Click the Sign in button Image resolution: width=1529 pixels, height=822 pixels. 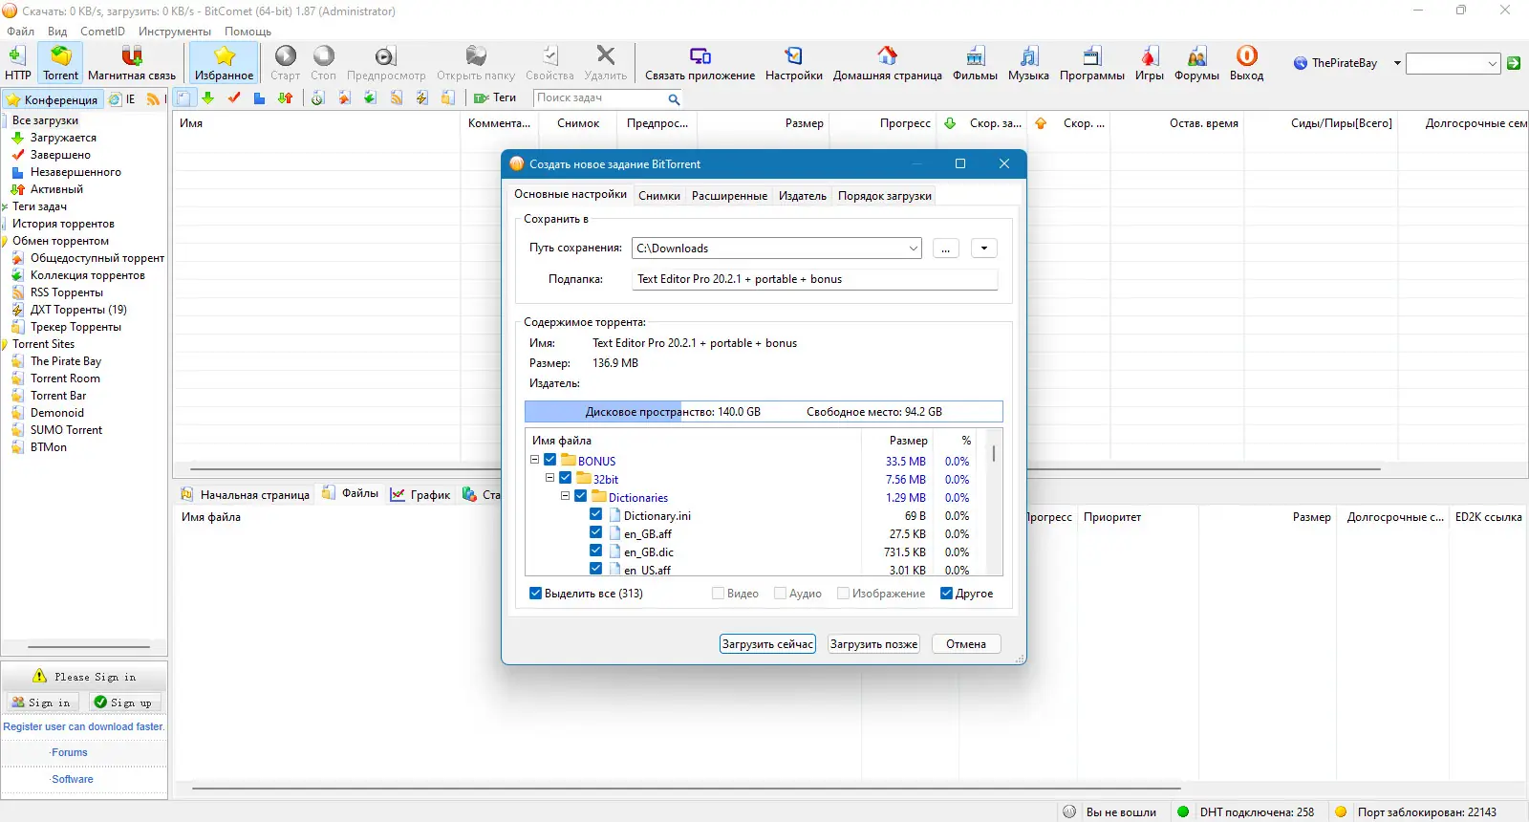(41, 703)
